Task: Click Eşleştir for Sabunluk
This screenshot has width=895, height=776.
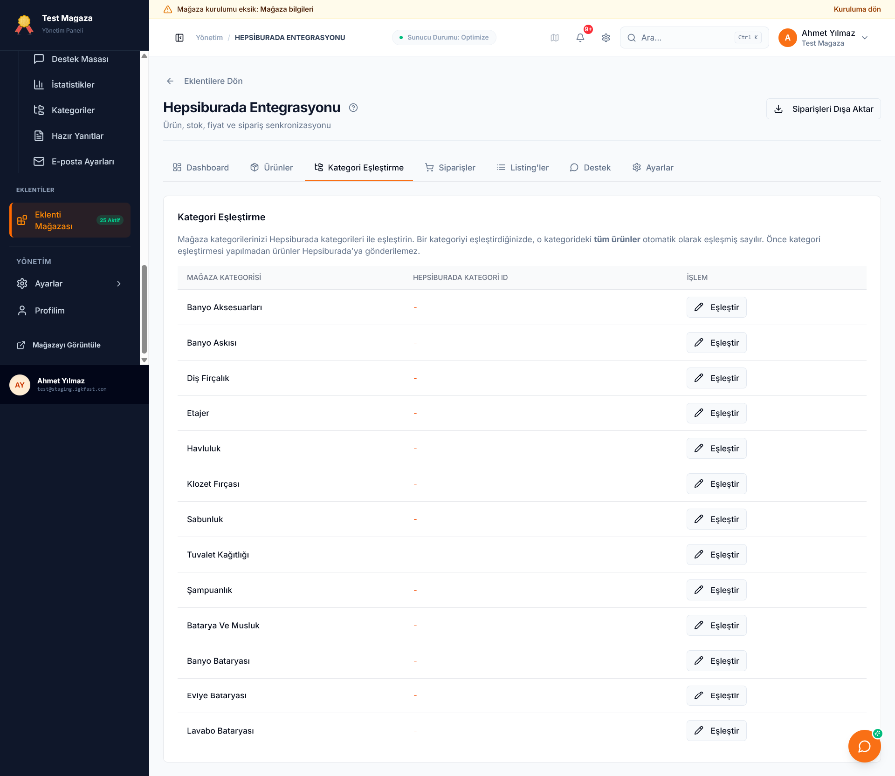Action: 716,519
